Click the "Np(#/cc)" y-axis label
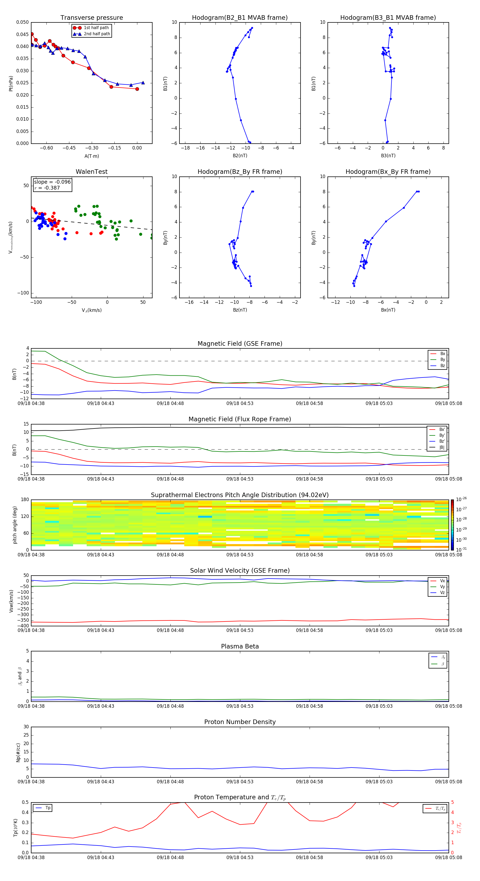This screenshot has height=881, width=480. coord(18,752)
